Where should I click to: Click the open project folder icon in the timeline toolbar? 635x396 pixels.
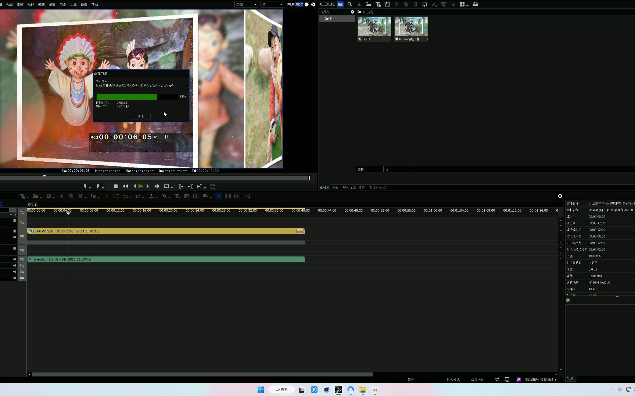pos(35,196)
